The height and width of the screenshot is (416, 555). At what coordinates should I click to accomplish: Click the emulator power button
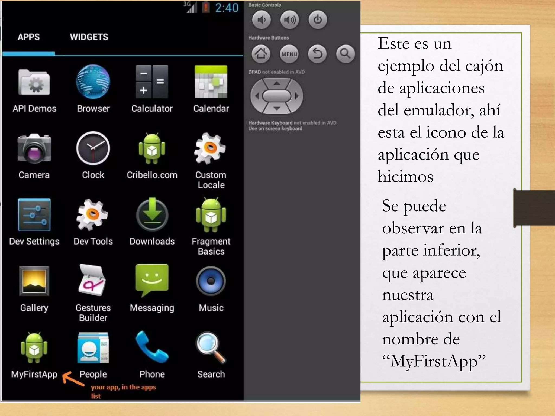[318, 20]
